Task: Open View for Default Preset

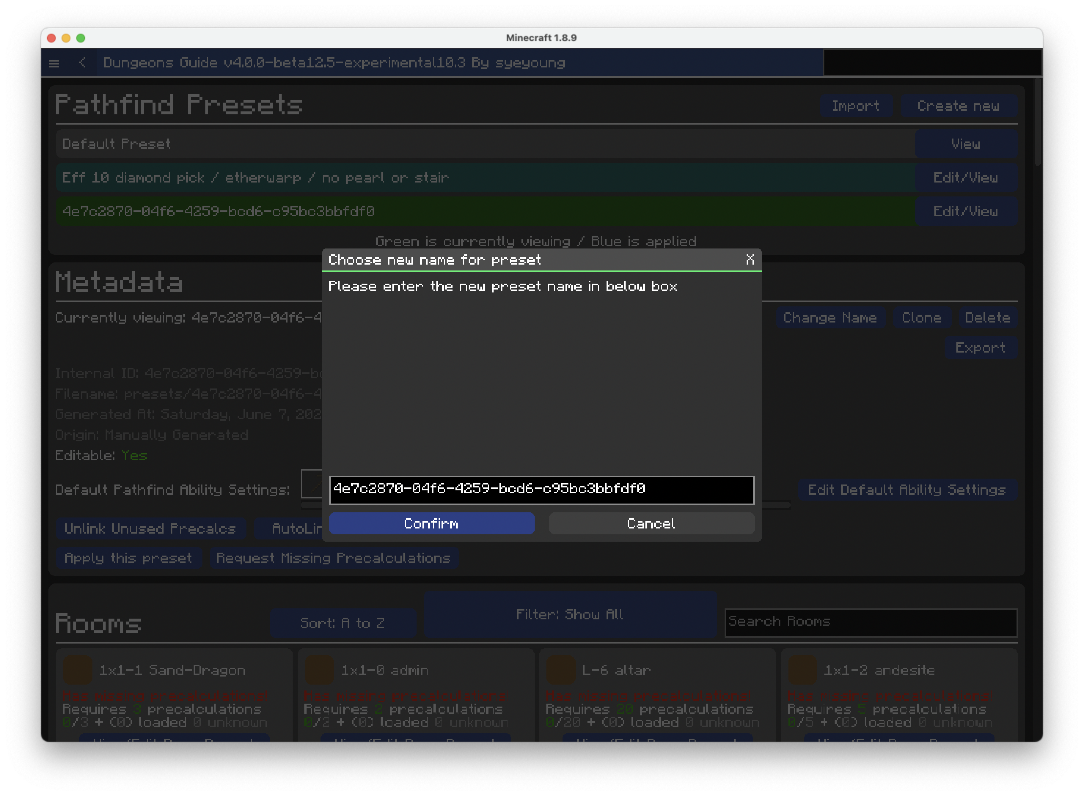Action: (966, 144)
